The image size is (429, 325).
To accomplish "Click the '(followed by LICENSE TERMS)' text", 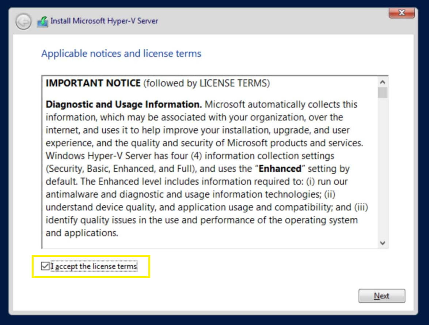I will 207,83.
